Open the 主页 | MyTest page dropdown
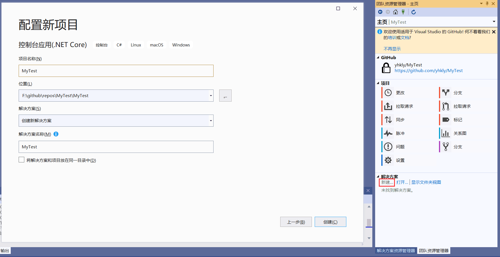 coord(494,22)
